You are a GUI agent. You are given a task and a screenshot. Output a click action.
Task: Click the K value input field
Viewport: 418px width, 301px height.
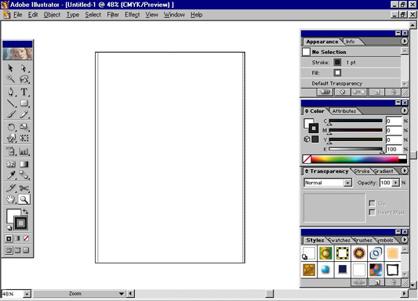394,149
